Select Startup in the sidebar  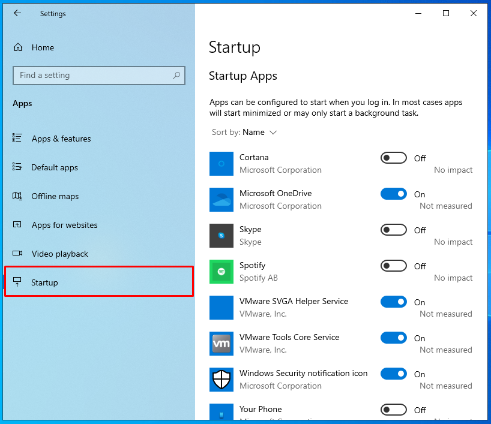click(98, 282)
